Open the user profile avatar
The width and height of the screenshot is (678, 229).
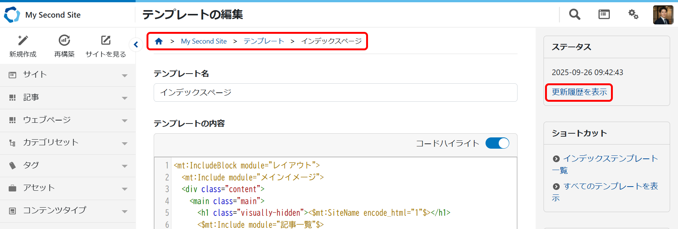pos(663,15)
